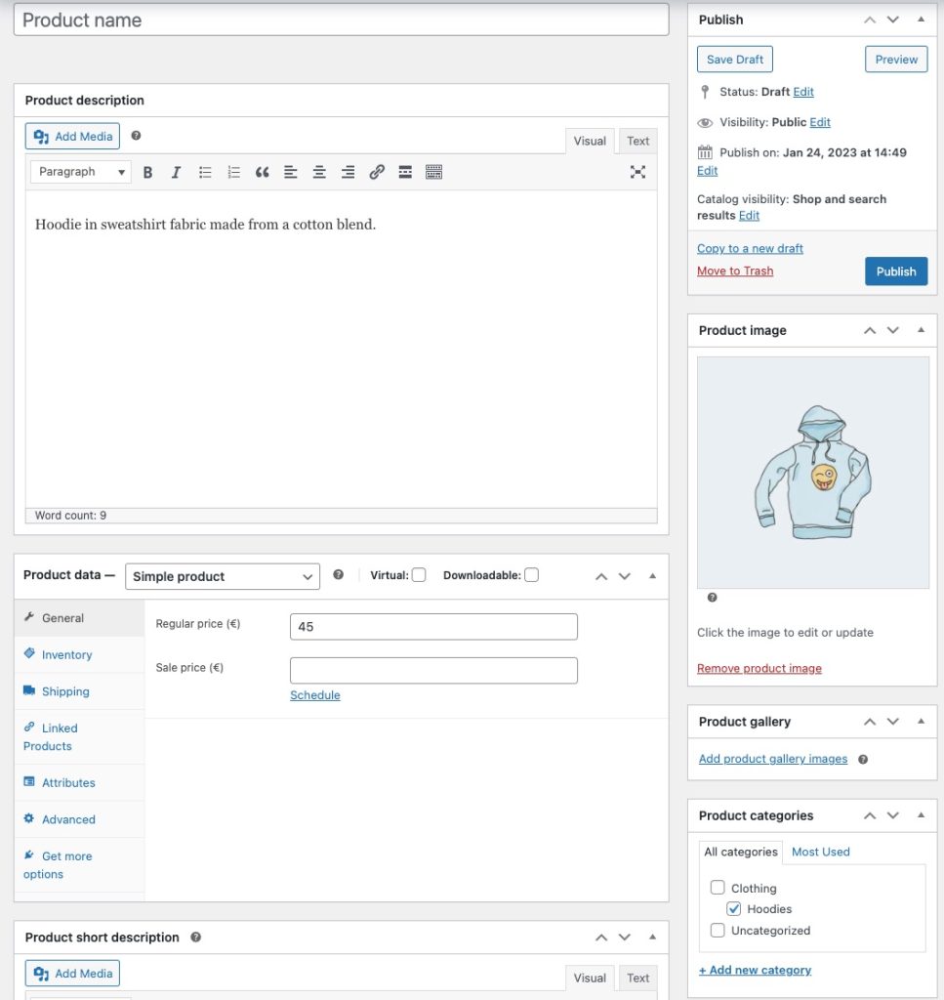Click the Preview button
The width and height of the screenshot is (944, 1000).
[x=896, y=60]
